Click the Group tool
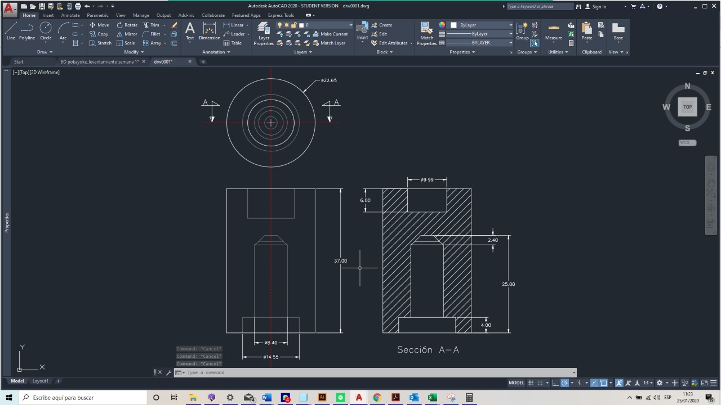721x405 pixels. point(522,31)
